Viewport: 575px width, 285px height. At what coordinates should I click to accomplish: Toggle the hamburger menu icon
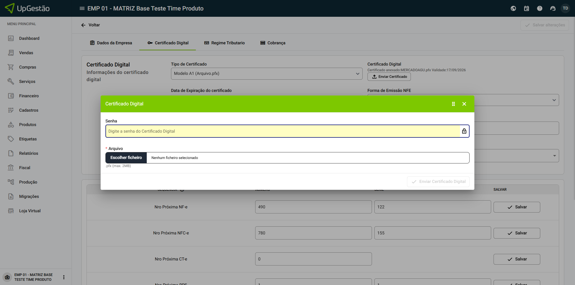pos(82,8)
